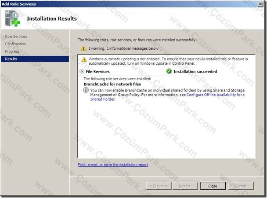Click '1 warning, 1 informational messages below' text
The height and width of the screenshot is (198, 267).
pyautogui.click(x=123, y=48)
